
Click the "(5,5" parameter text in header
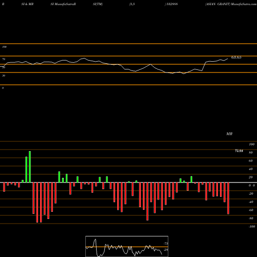[x=132, y=4]
